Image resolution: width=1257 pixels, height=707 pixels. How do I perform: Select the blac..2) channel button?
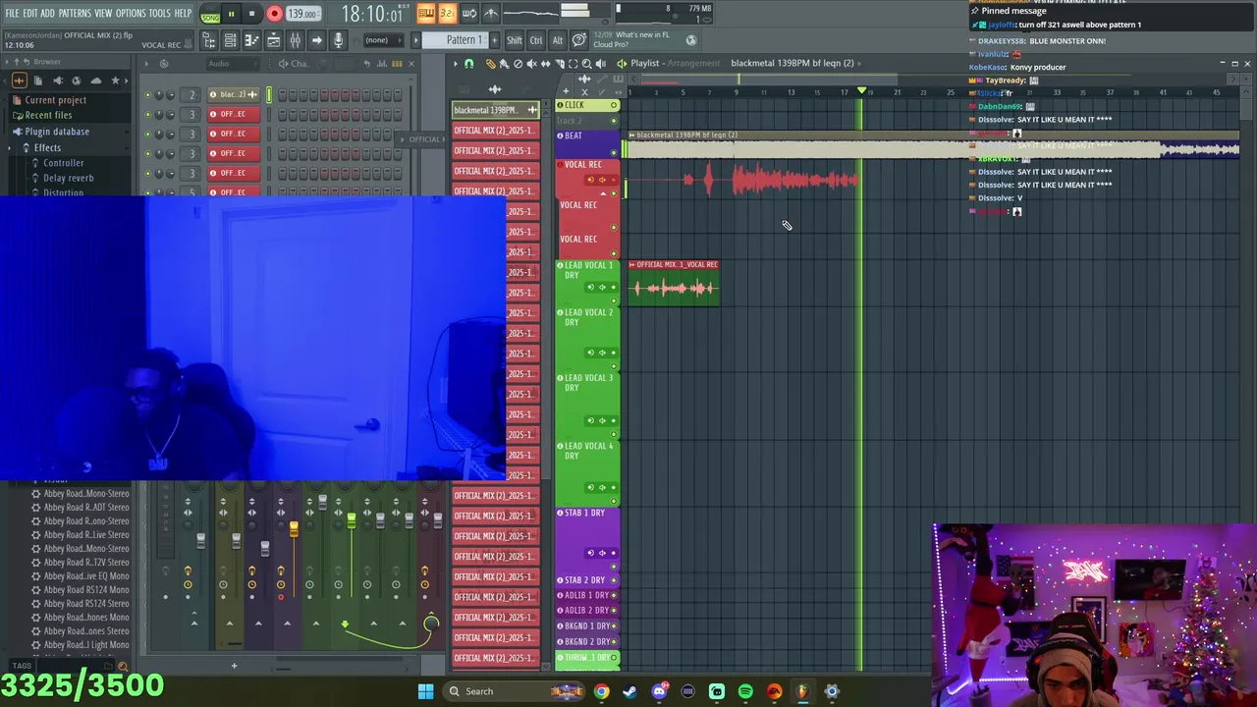click(x=233, y=94)
